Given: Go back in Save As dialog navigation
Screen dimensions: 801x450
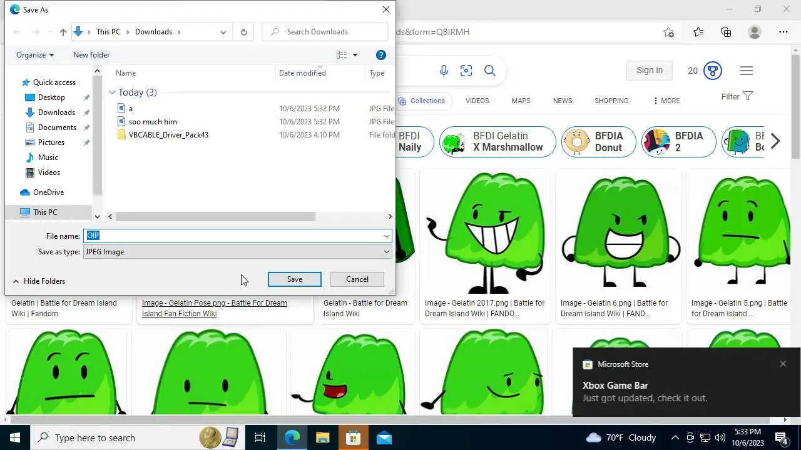Looking at the screenshot, I should (x=18, y=32).
